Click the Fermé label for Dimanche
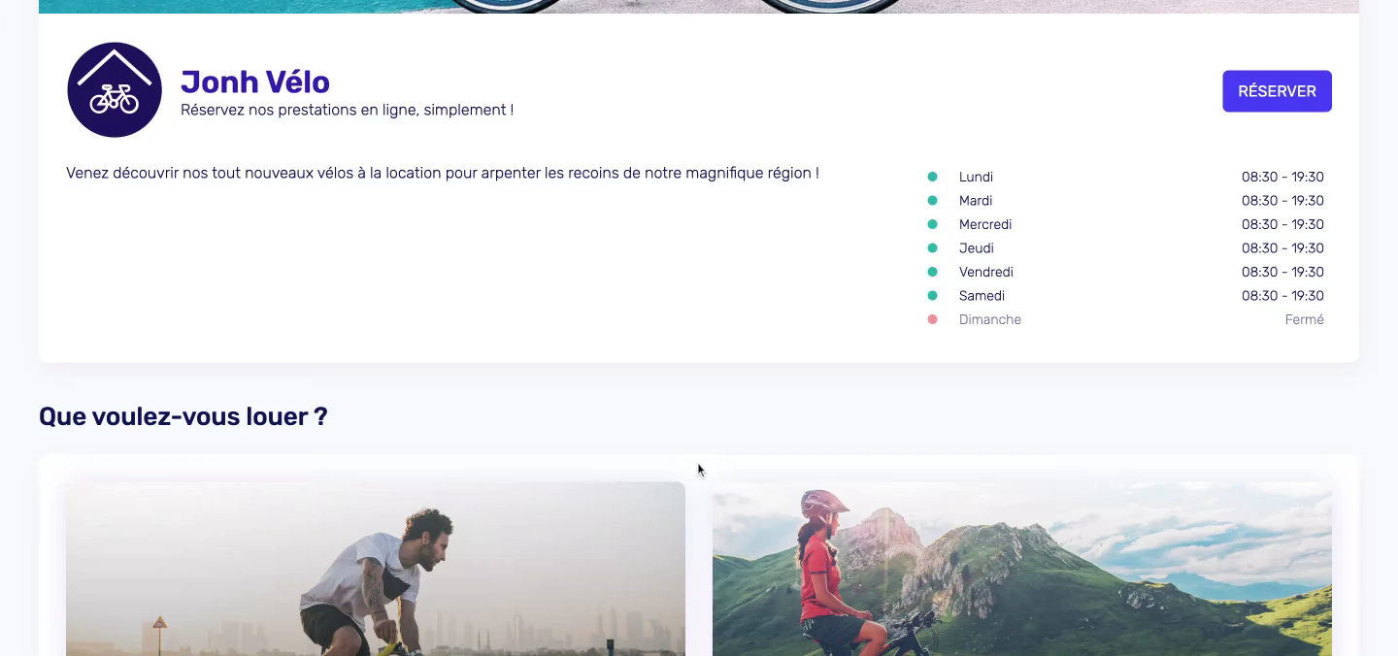 pos(1304,319)
